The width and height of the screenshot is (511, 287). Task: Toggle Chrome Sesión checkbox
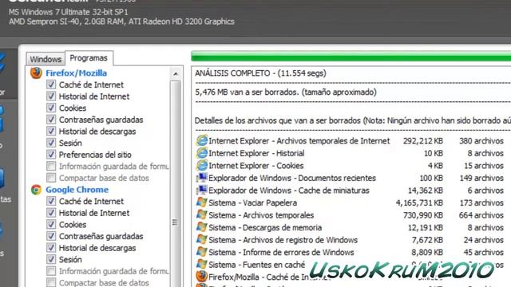51,260
